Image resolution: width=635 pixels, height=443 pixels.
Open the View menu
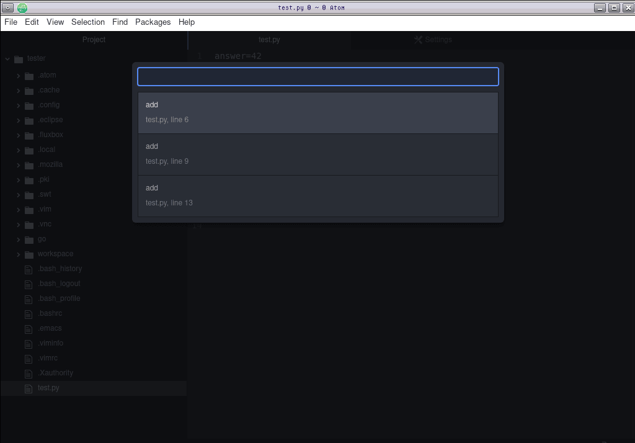point(55,22)
